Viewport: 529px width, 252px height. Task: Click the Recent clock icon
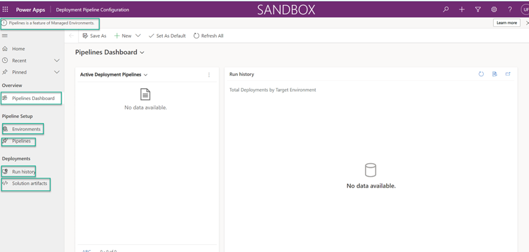point(5,61)
